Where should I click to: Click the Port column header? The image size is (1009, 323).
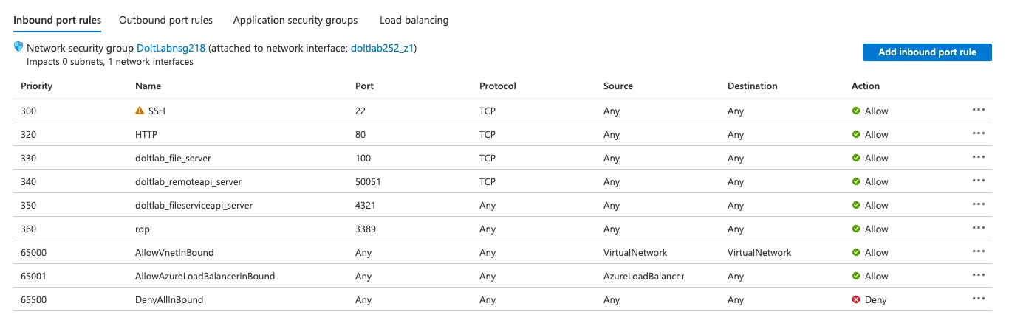point(364,86)
